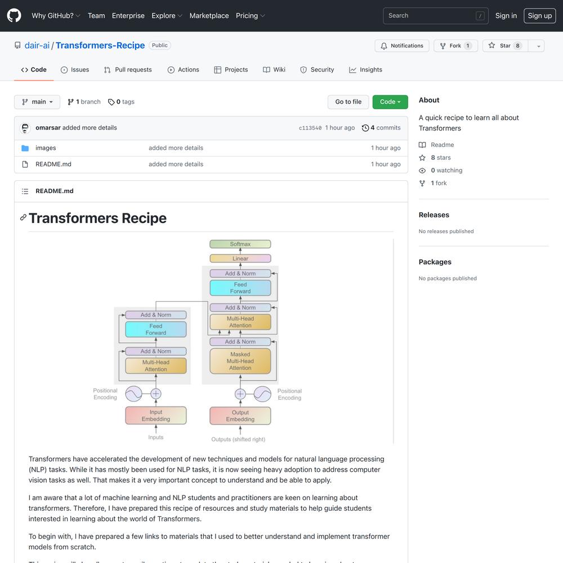The height and width of the screenshot is (563, 563).
Task: Open the main branch selector dropdown
Action: click(x=37, y=102)
